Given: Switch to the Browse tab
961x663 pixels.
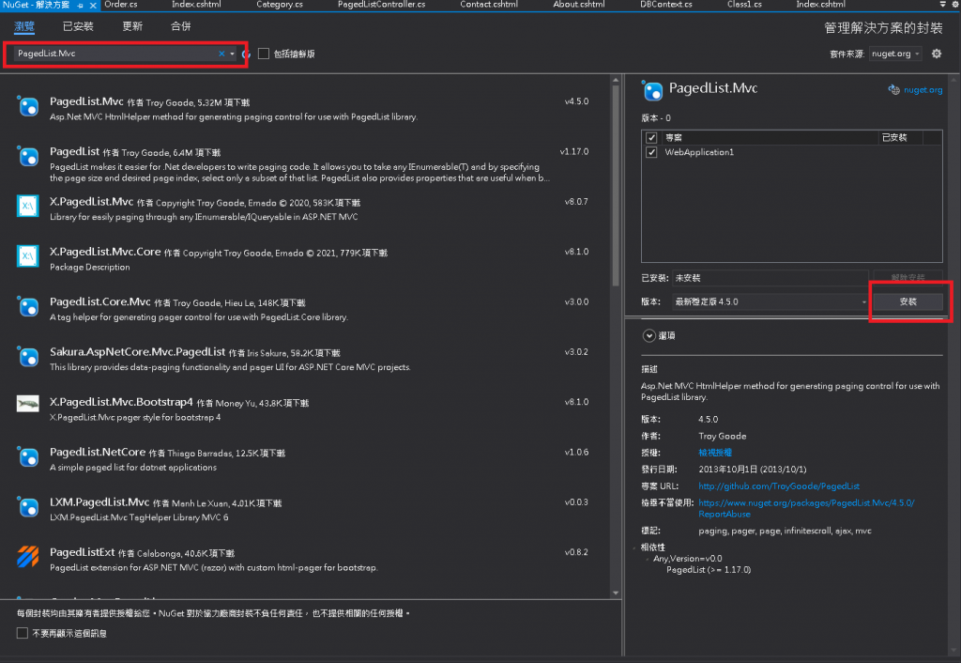Looking at the screenshot, I should click(x=24, y=26).
